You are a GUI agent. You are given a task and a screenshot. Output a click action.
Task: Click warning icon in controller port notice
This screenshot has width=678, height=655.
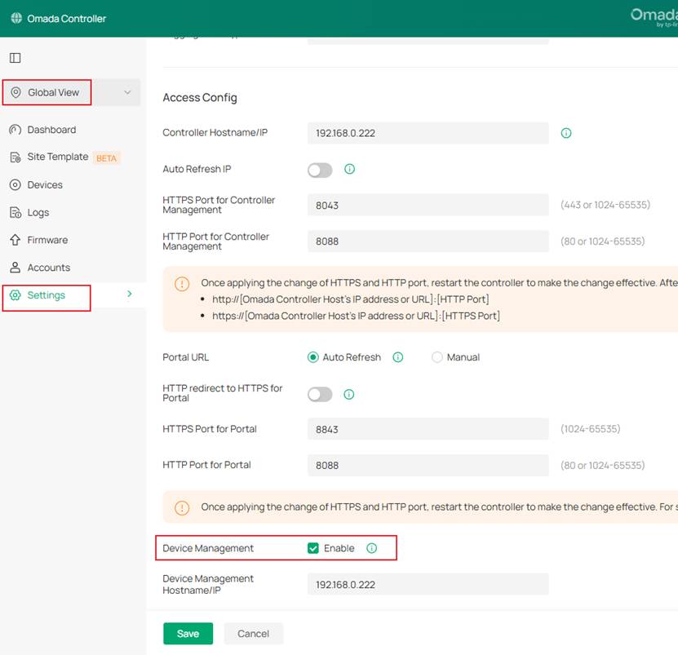(182, 284)
